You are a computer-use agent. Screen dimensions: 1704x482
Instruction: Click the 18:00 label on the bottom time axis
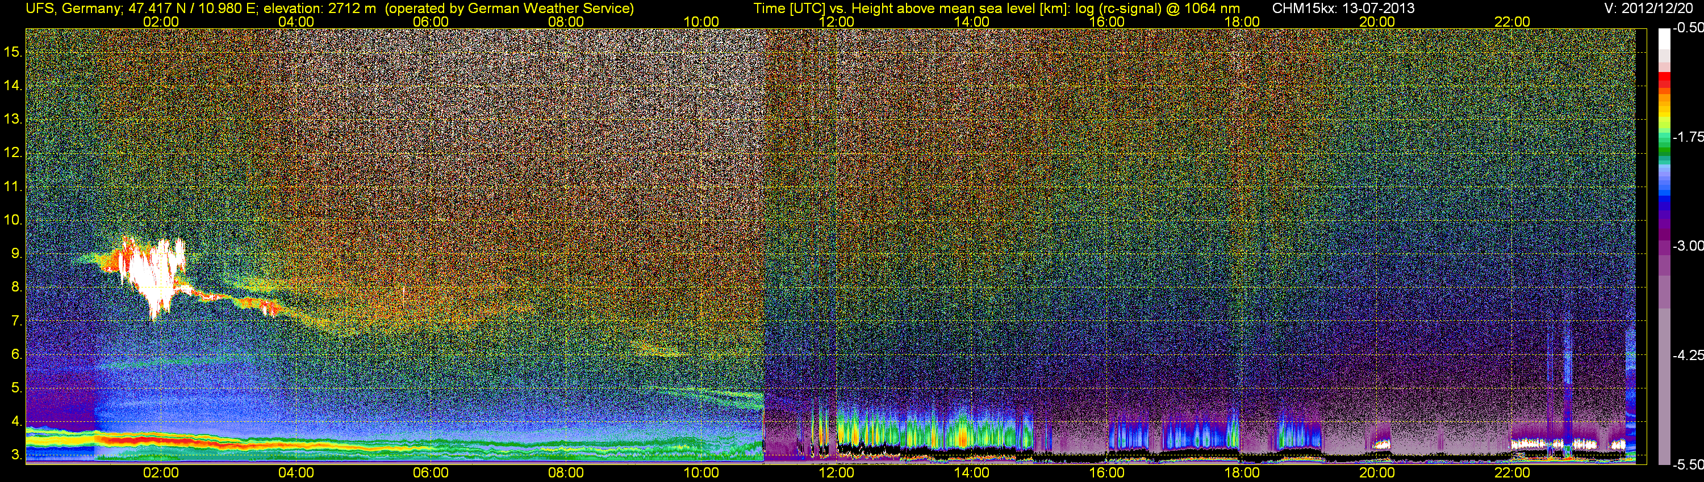click(1242, 473)
